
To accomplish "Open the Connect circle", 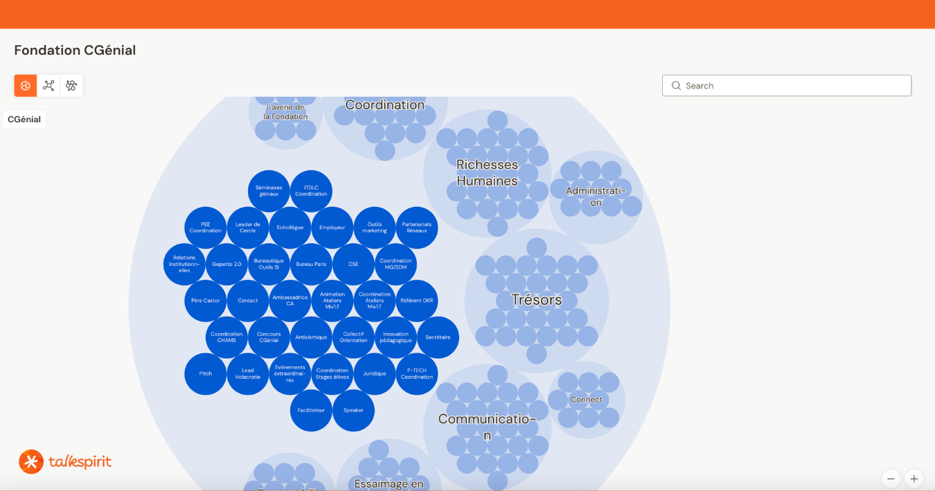I will click(587, 400).
